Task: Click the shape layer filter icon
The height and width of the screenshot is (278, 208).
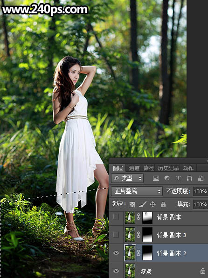Action: (189, 178)
